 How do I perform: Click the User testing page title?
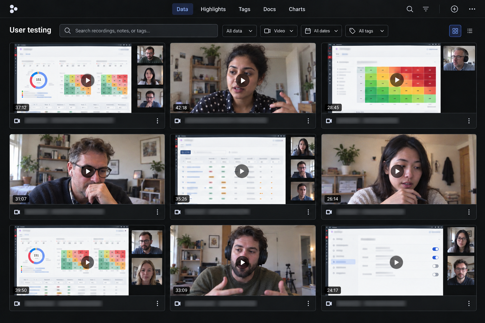tap(30, 30)
